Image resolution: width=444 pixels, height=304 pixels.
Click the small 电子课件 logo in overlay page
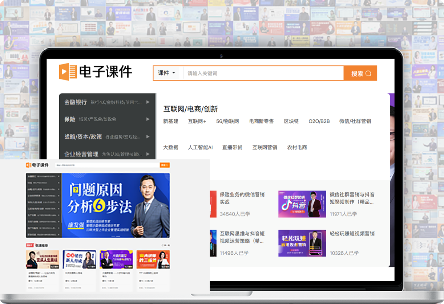click(37, 165)
